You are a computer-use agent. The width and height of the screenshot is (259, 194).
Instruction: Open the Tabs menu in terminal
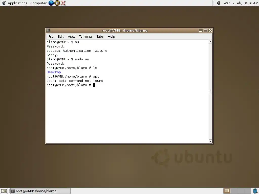click(100, 36)
